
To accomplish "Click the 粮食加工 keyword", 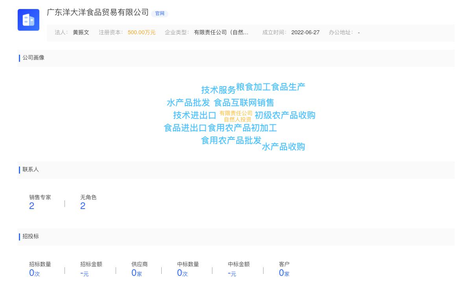I will click(256, 86).
